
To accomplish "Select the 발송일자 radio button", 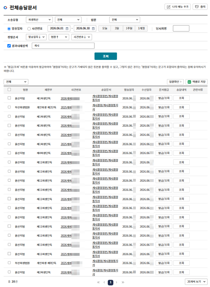I will coord(9,29).
